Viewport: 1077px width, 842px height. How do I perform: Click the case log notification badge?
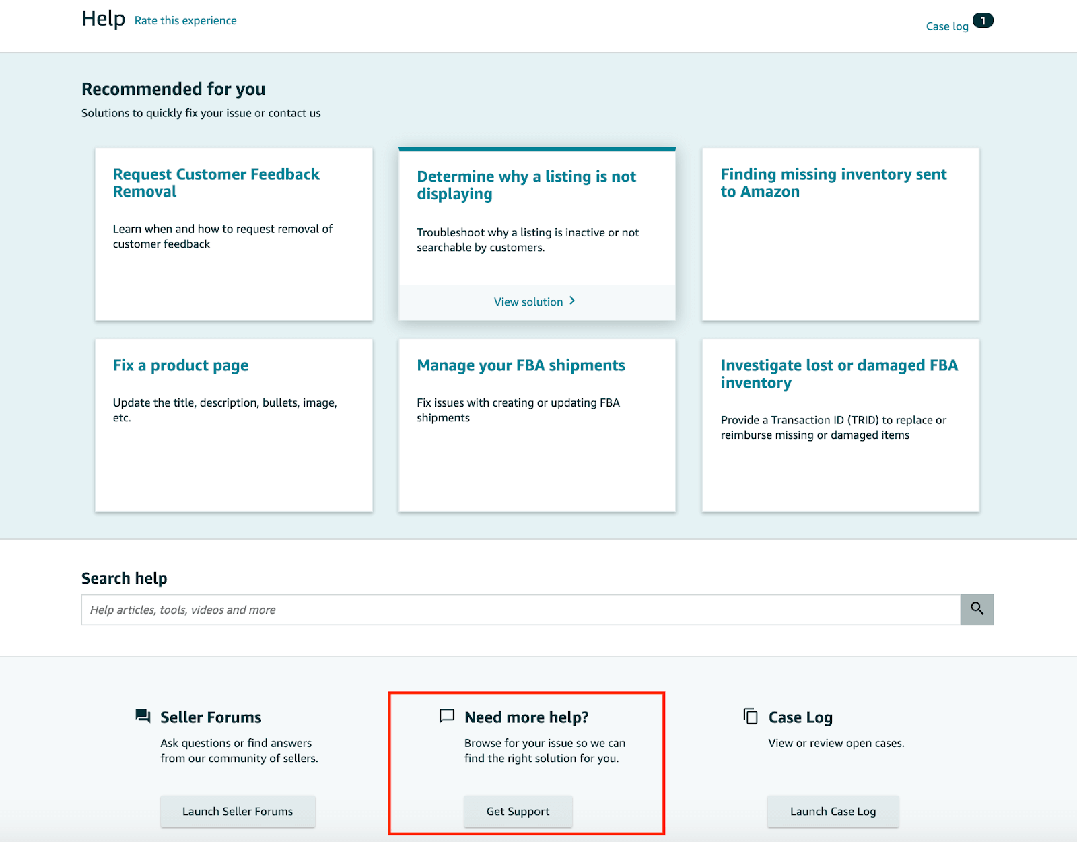point(983,21)
